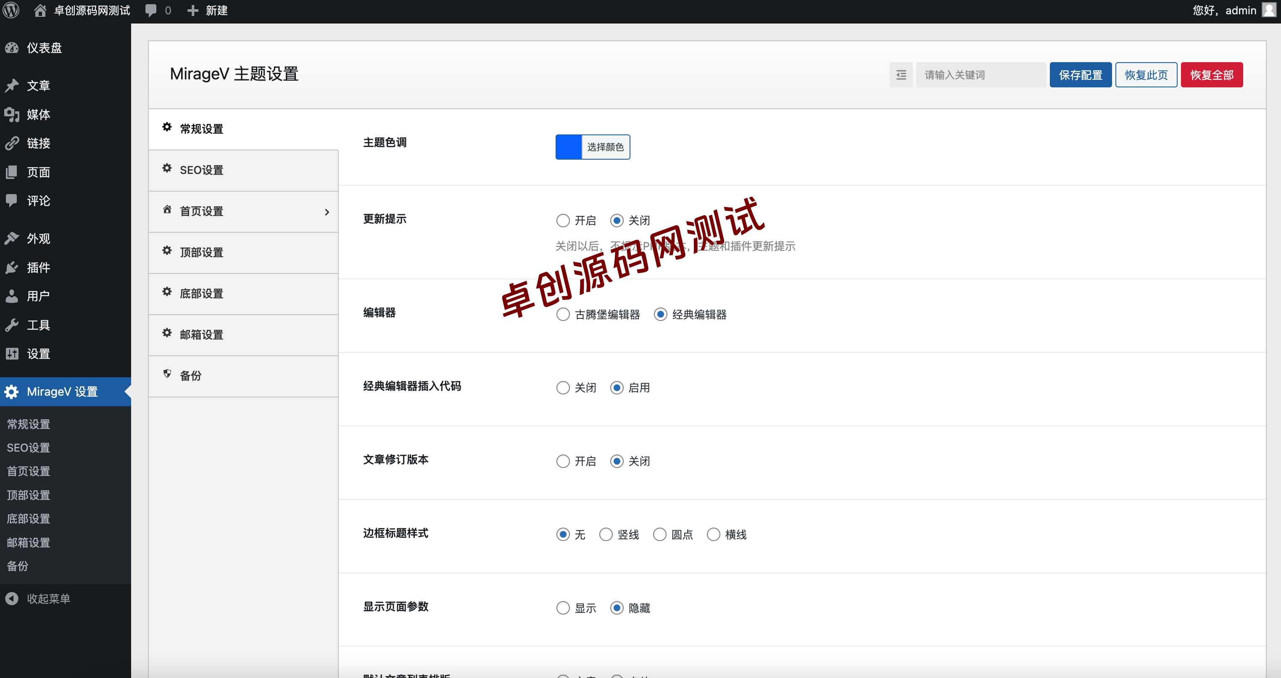Open SEO设置 submenu link in sidebar
The width and height of the screenshot is (1281, 678).
28,447
